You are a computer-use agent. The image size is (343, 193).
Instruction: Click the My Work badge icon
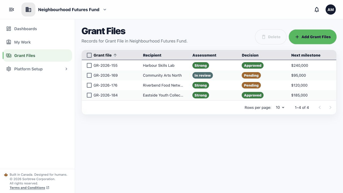9,42
